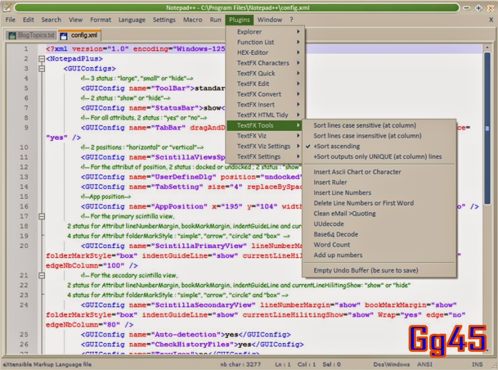The width and height of the screenshot is (498, 370).
Task: Select the config.xml tab
Action: [x=79, y=35]
